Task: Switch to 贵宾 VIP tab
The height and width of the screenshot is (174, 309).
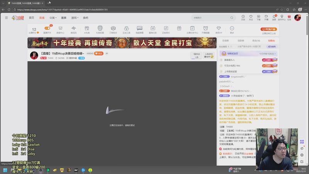Action: coord(256,41)
